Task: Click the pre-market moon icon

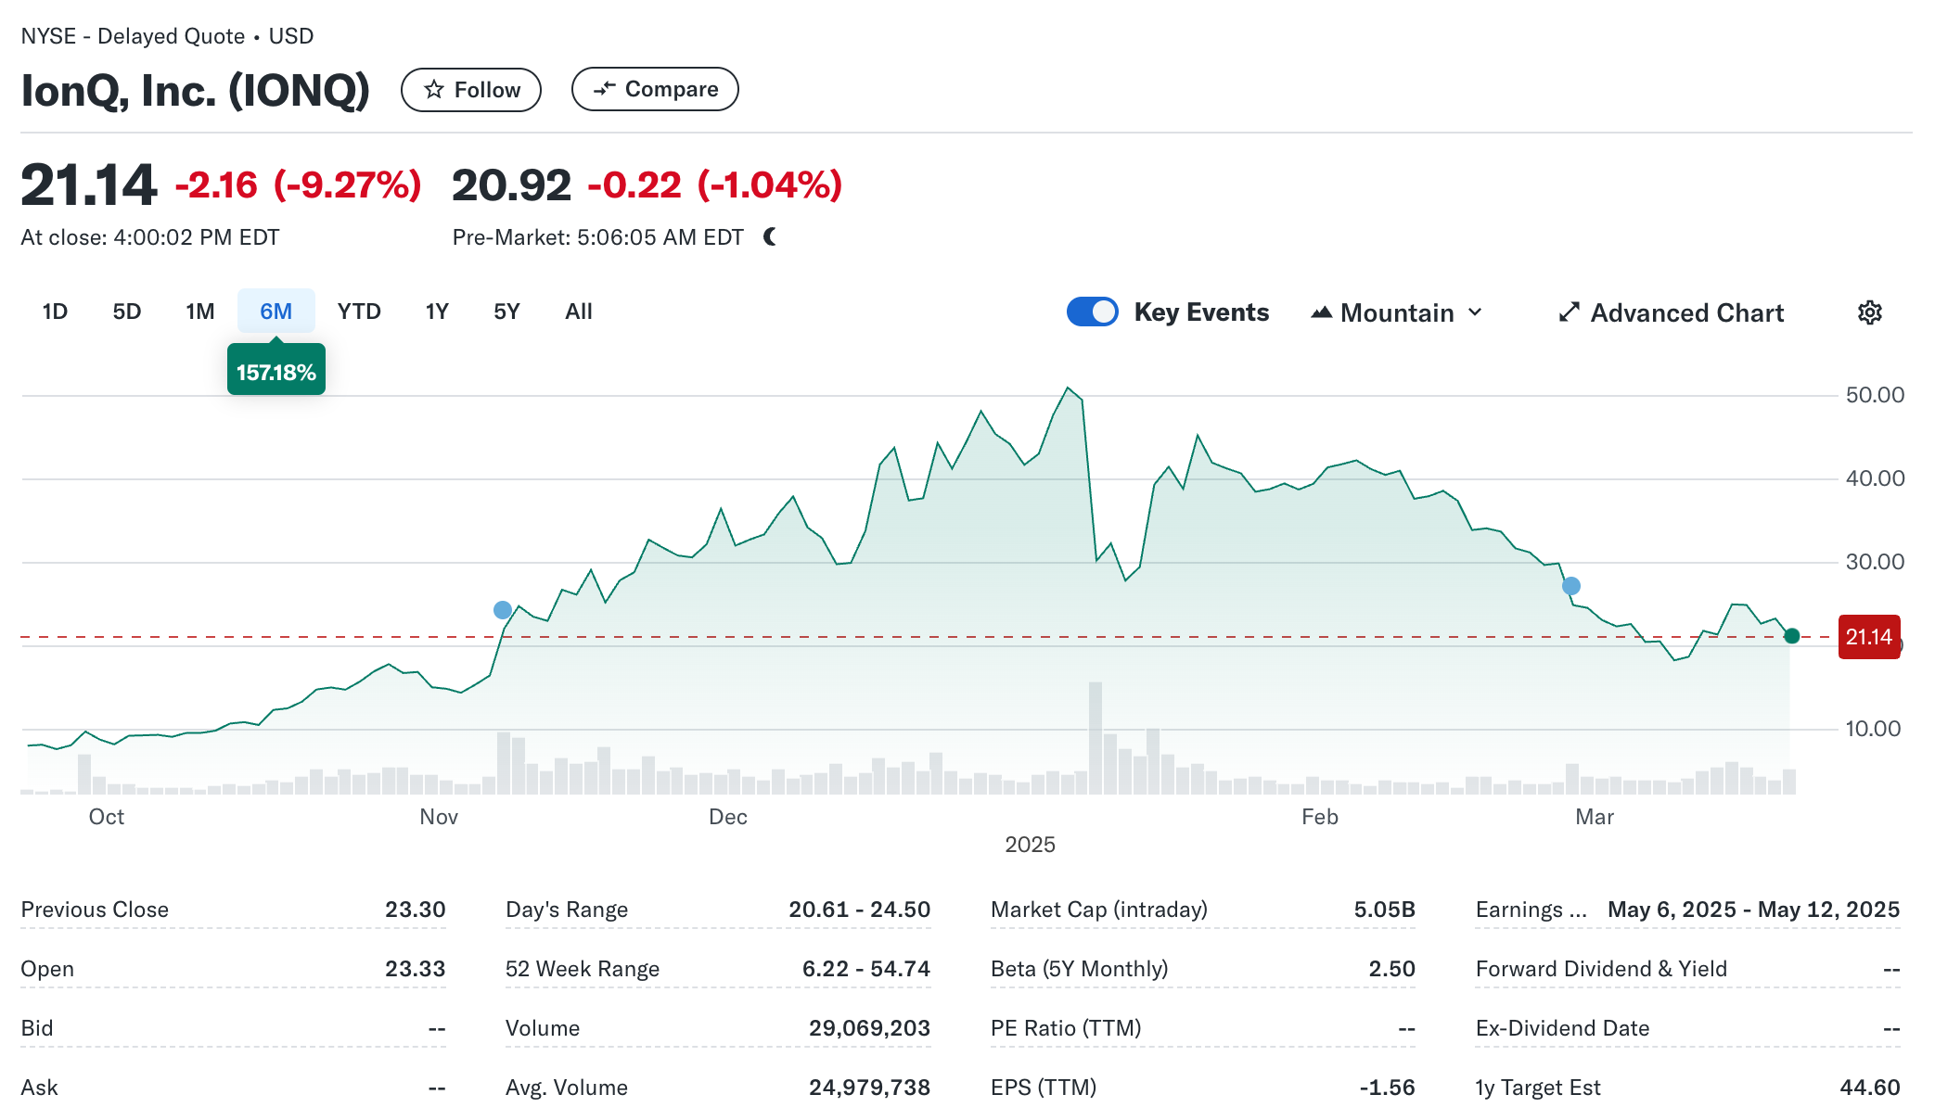Action: [770, 237]
